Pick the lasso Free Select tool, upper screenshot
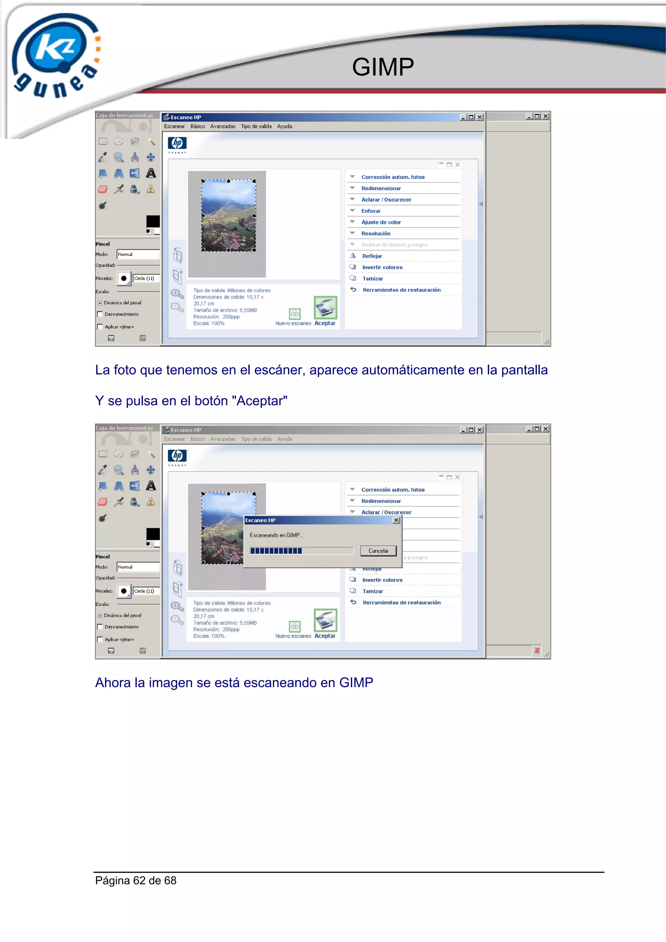This screenshot has height=942, width=666. pos(135,141)
